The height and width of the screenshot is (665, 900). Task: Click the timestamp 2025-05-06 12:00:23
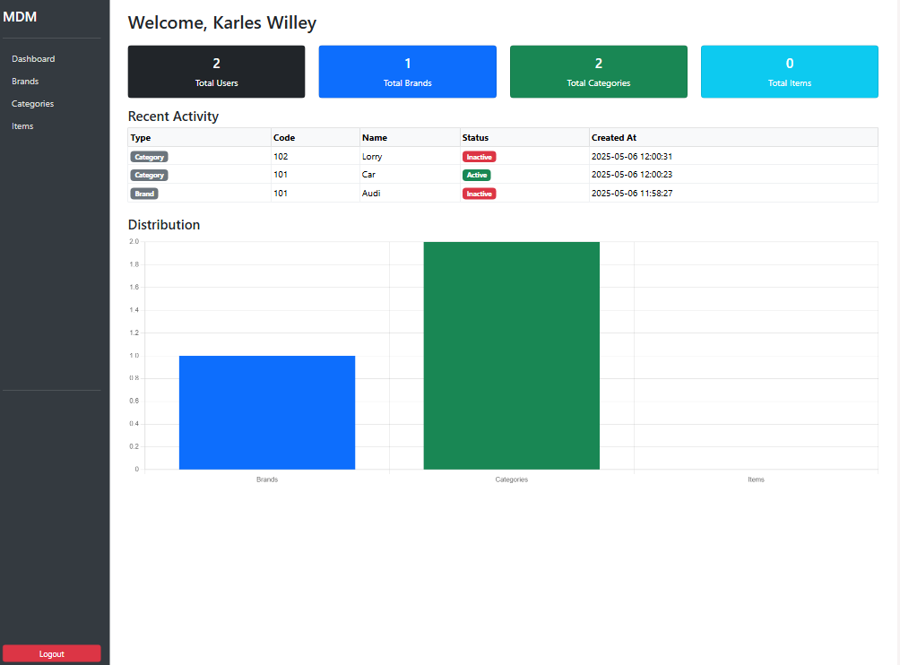pyautogui.click(x=632, y=175)
